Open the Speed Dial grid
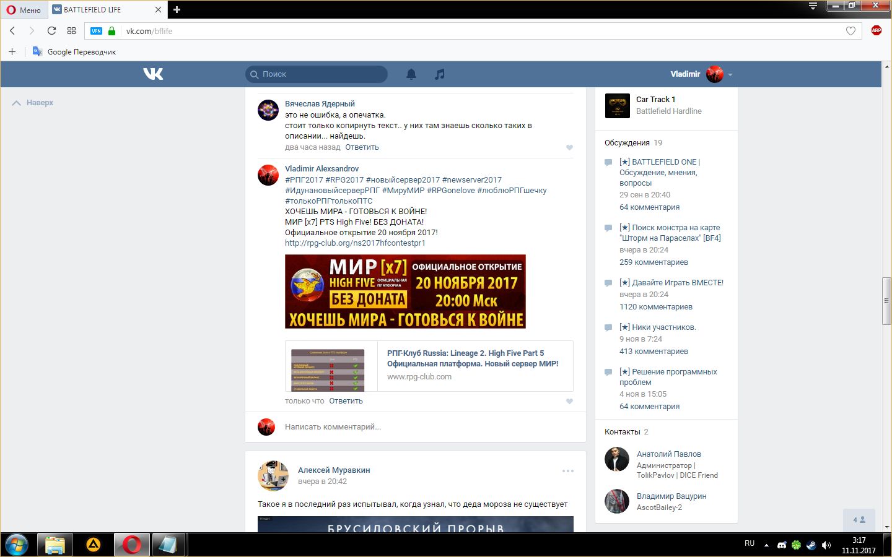892x557 pixels. 71,31
